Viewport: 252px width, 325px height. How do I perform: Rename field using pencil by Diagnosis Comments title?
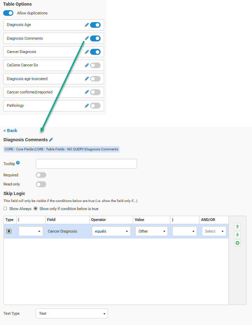click(x=51, y=140)
